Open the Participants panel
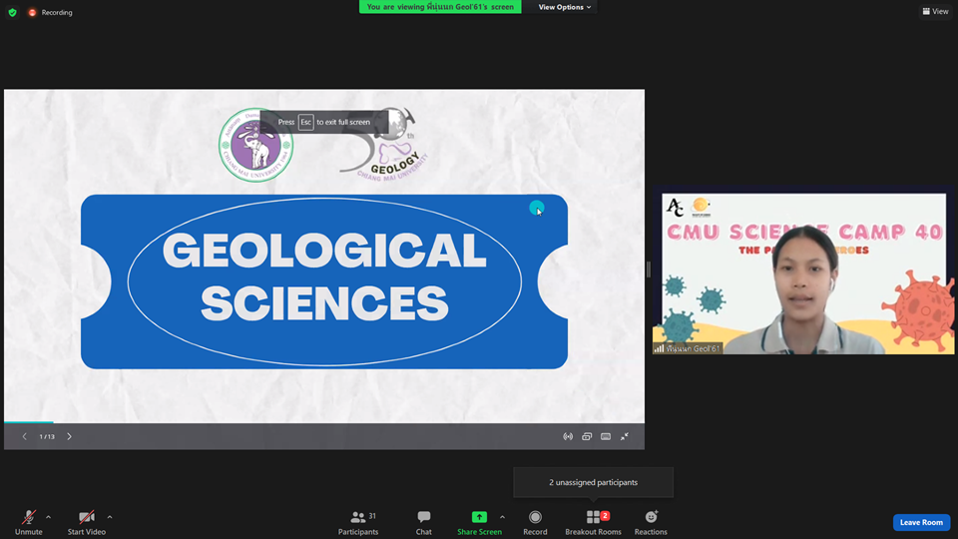Image resolution: width=958 pixels, height=539 pixels. click(358, 521)
